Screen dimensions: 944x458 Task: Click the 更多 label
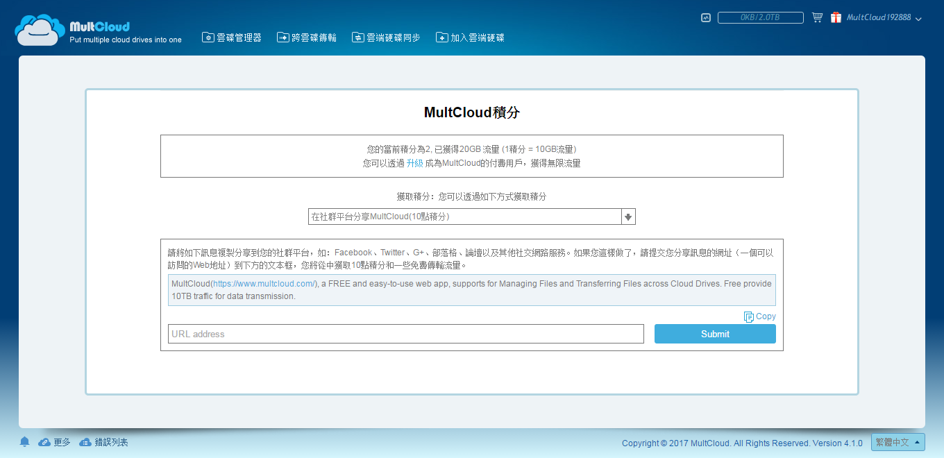coord(62,442)
